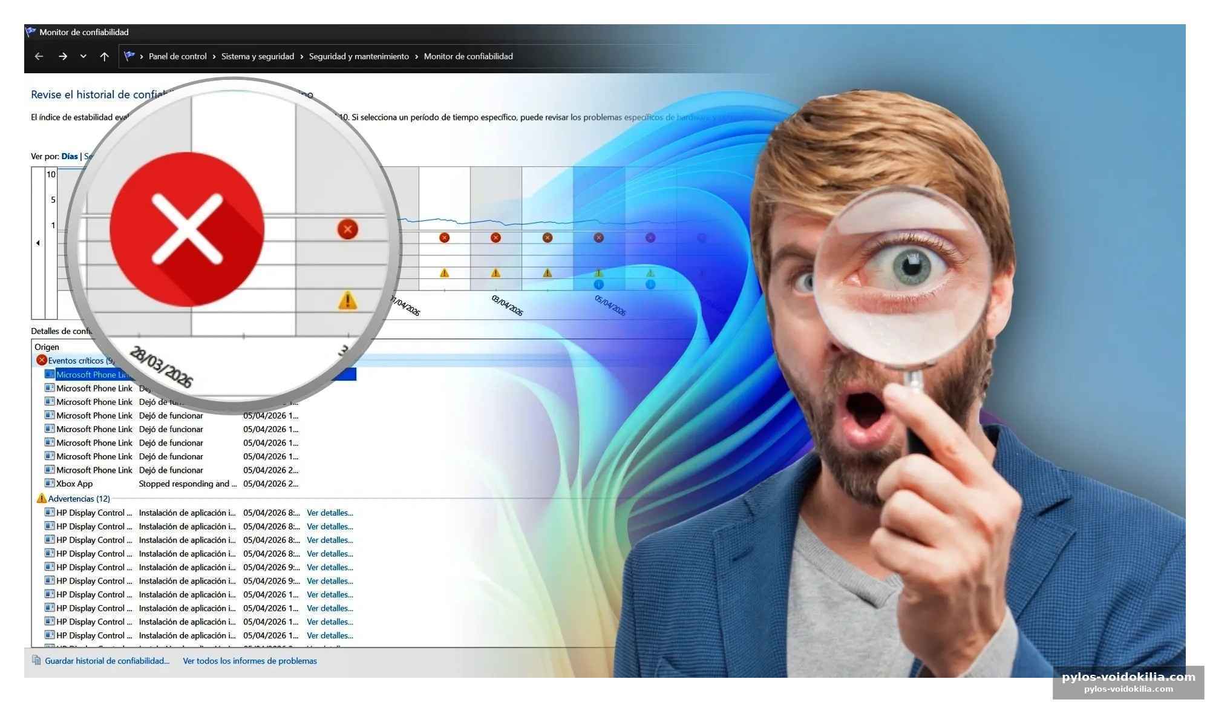Select the critical error icon above 05/04/2026
This screenshot has width=1210, height=702.
tap(598, 238)
